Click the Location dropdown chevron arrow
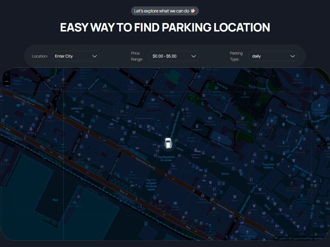The width and height of the screenshot is (330, 247). pyautogui.click(x=95, y=56)
